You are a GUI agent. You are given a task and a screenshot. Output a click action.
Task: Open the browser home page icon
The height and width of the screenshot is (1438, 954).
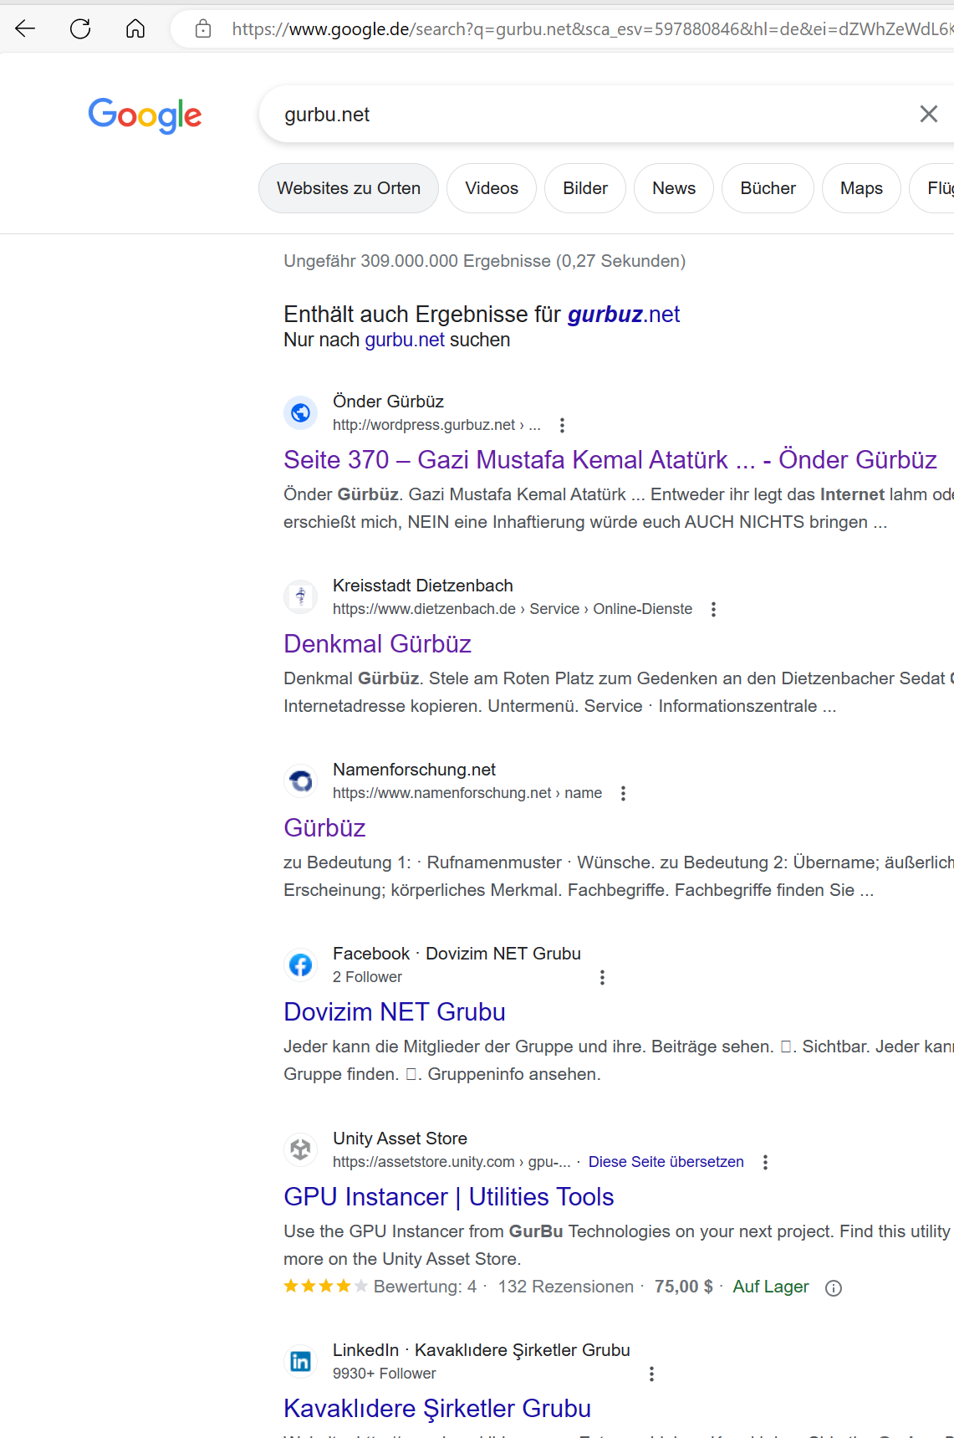pyautogui.click(x=135, y=29)
